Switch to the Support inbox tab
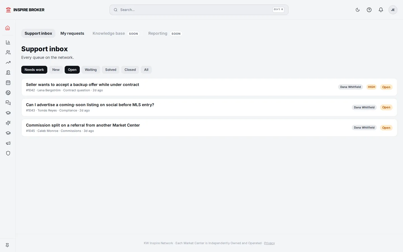The height and width of the screenshot is (252, 403). click(x=38, y=33)
